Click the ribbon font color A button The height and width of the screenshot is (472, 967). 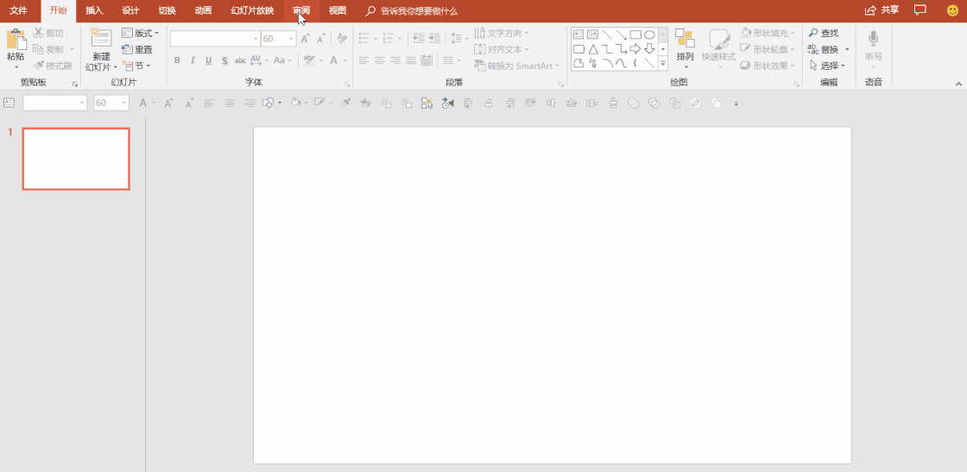click(x=333, y=60)
